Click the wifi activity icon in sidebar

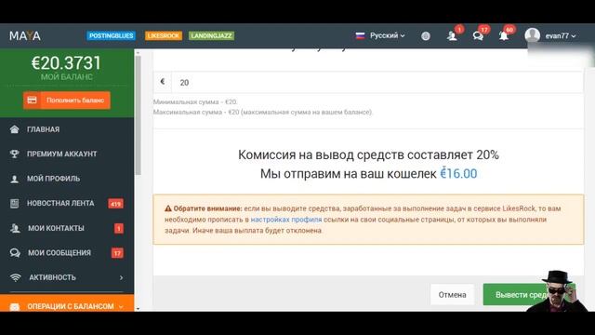coord(15,277)
